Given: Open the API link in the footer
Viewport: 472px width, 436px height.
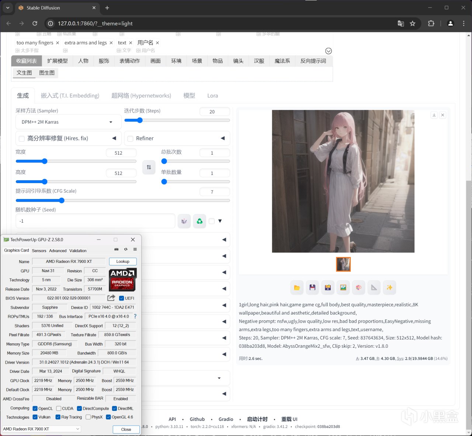Looking at the screenshot, I should [172, 419].
